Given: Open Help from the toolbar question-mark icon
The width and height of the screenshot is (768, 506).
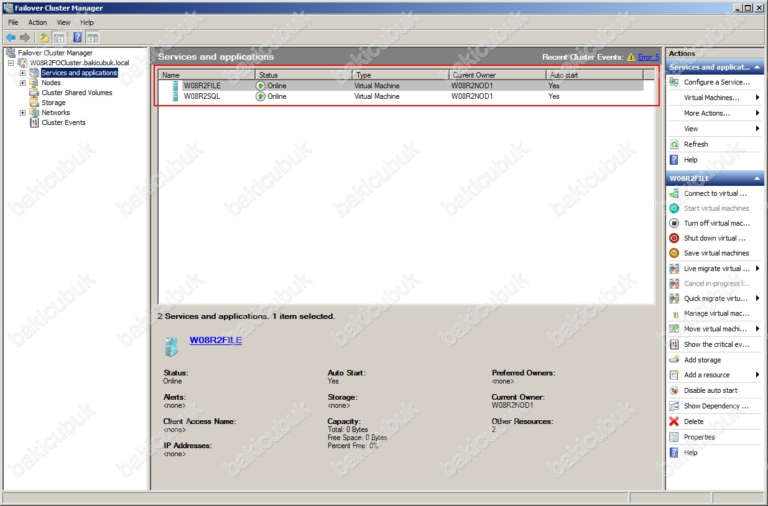Looking at the screenshot, I should coord(78,37).
